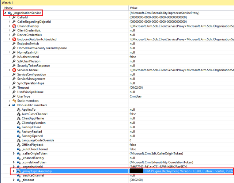The width and height of the screenshot is (234, 183).
Task: Click the object icon beside _organisationService
Action: pos(10,13)
